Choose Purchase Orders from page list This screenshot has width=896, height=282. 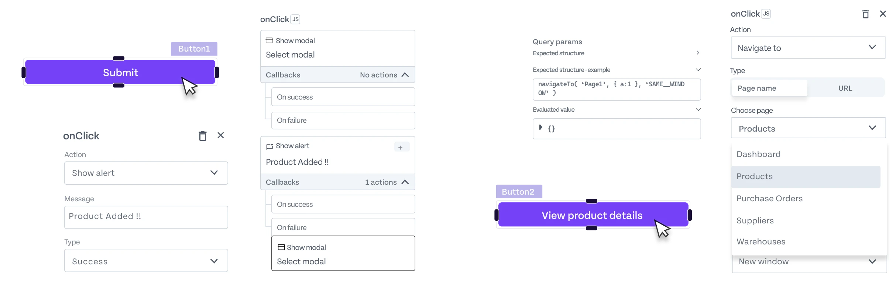[x=769, y=198]
